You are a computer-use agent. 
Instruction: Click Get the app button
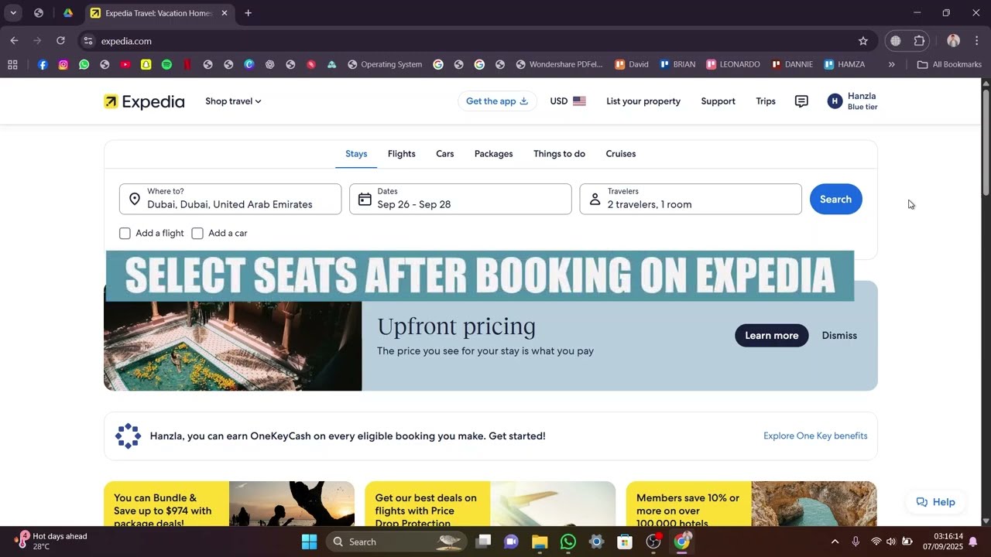(x=497, y=101)
